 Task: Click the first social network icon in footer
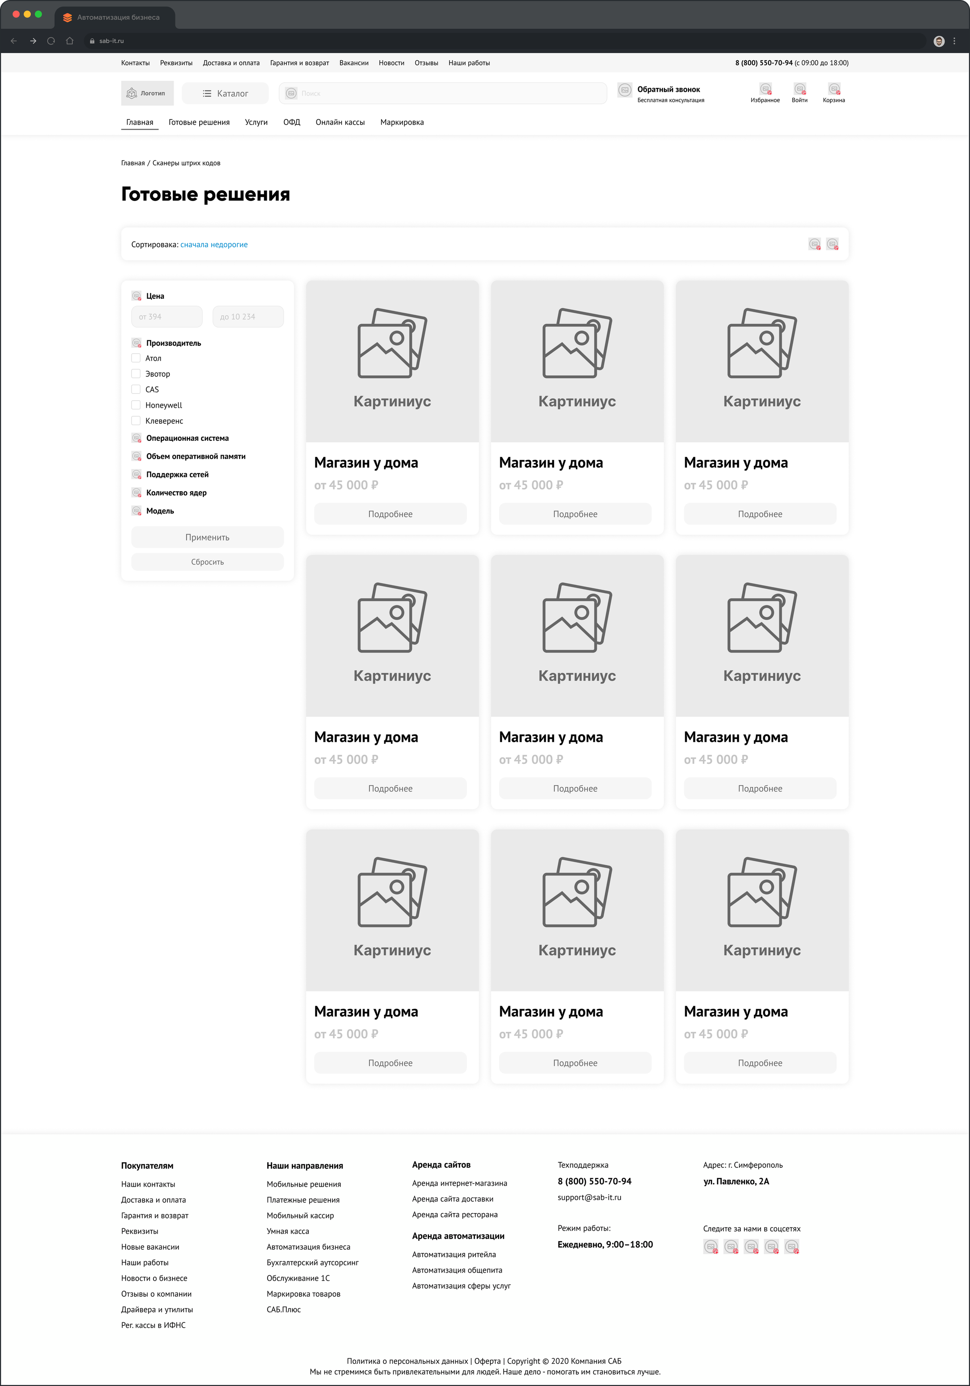pyautogui.click(x=710, y=1246)
